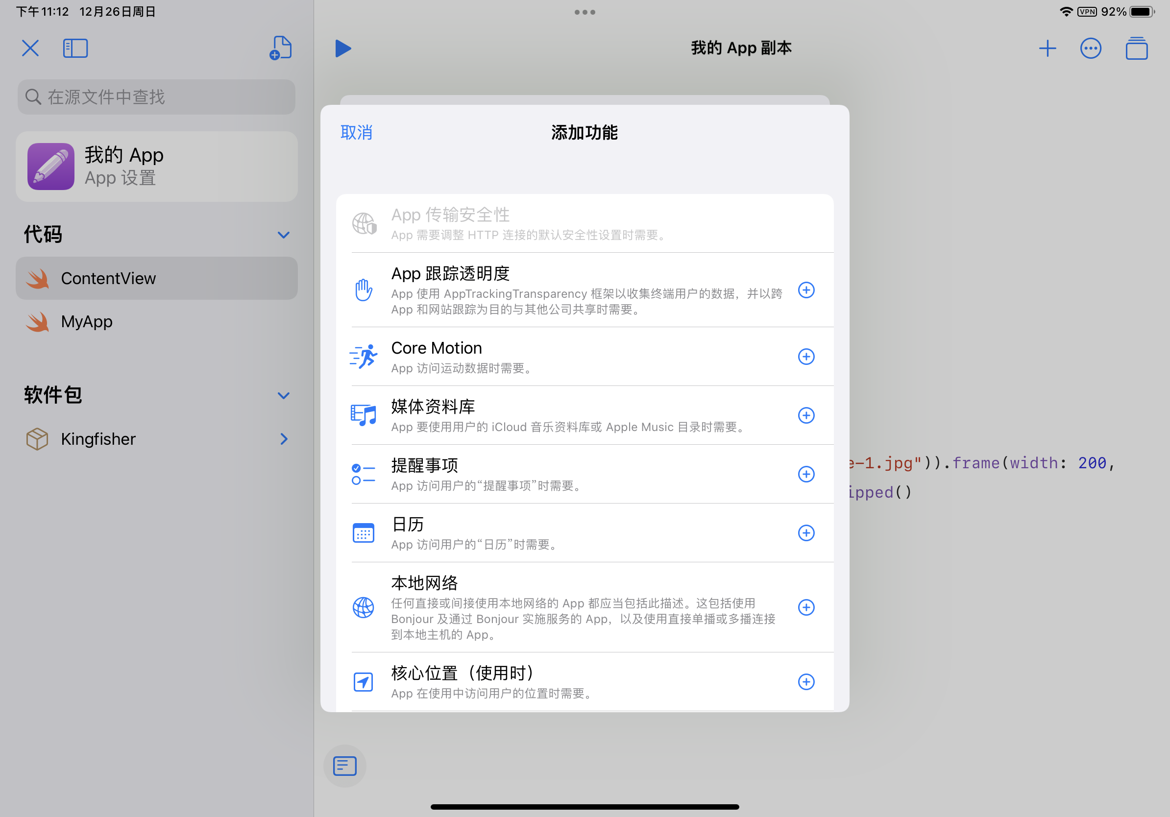1170x817 pixels.
Task: Add the 日历 capability
Action: 805,533
